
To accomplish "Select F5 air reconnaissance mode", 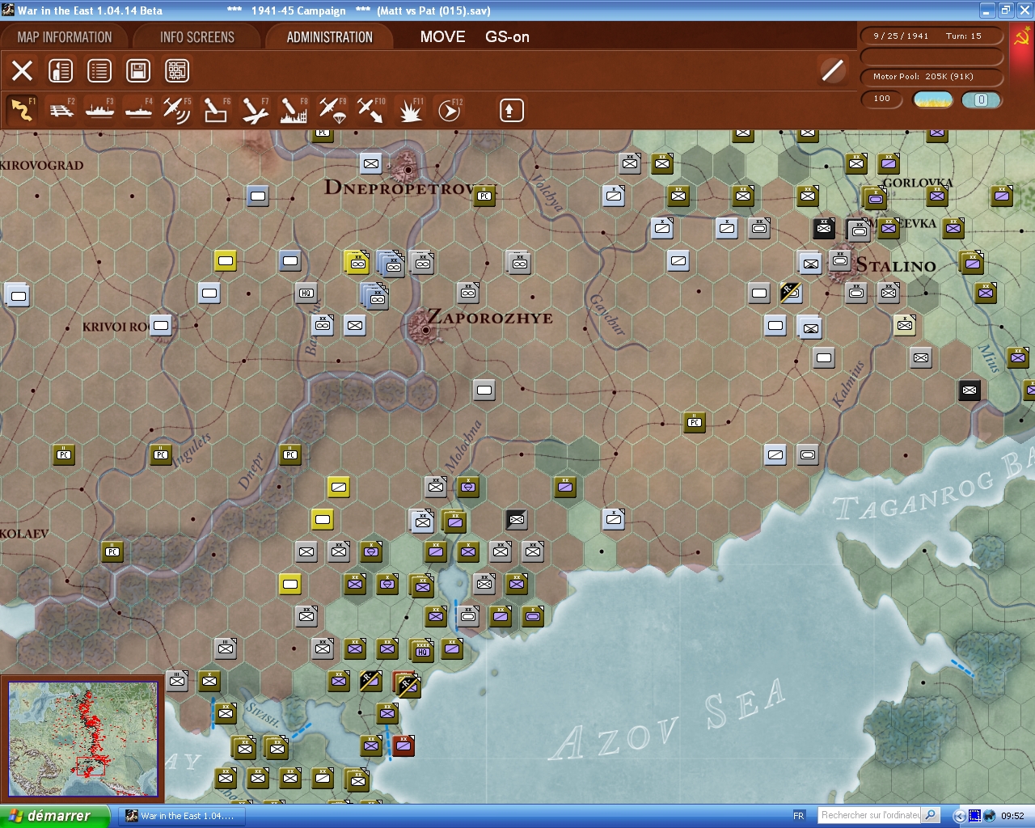I will [177, 110].
